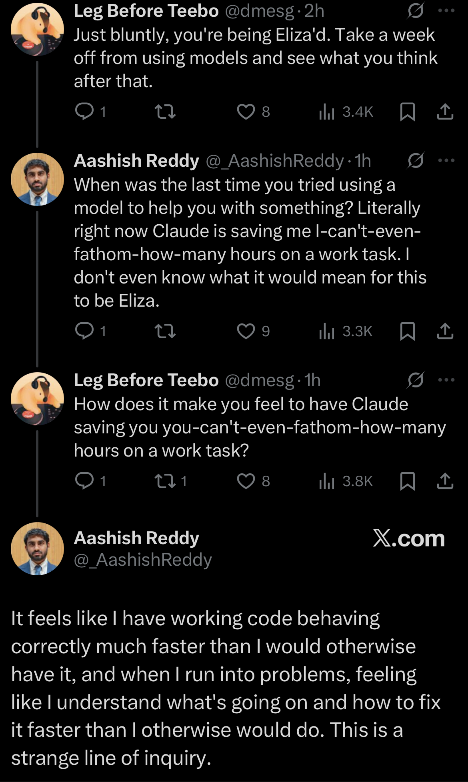Click Grok icon on Aashish Reddy's 1h reply
The width and height of the screenshot is (468, 782).
[x=415, y=161]
